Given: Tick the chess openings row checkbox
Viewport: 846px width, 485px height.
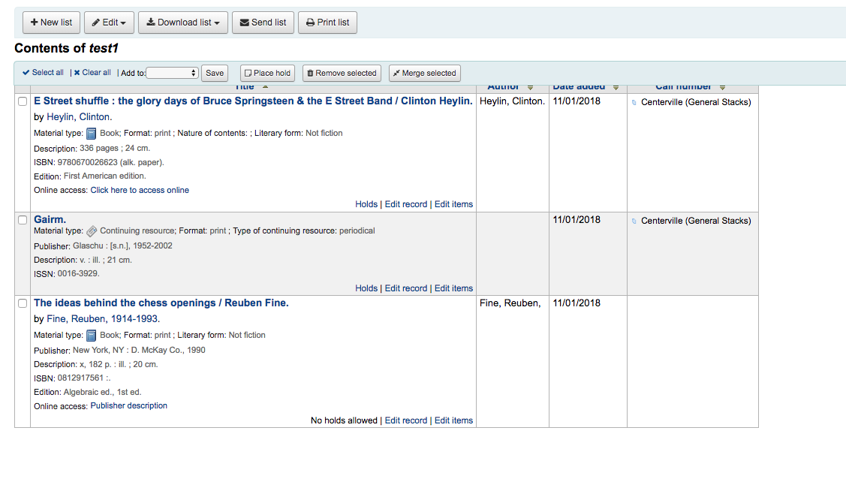Looking at the screenshot, I should [23, 303].
